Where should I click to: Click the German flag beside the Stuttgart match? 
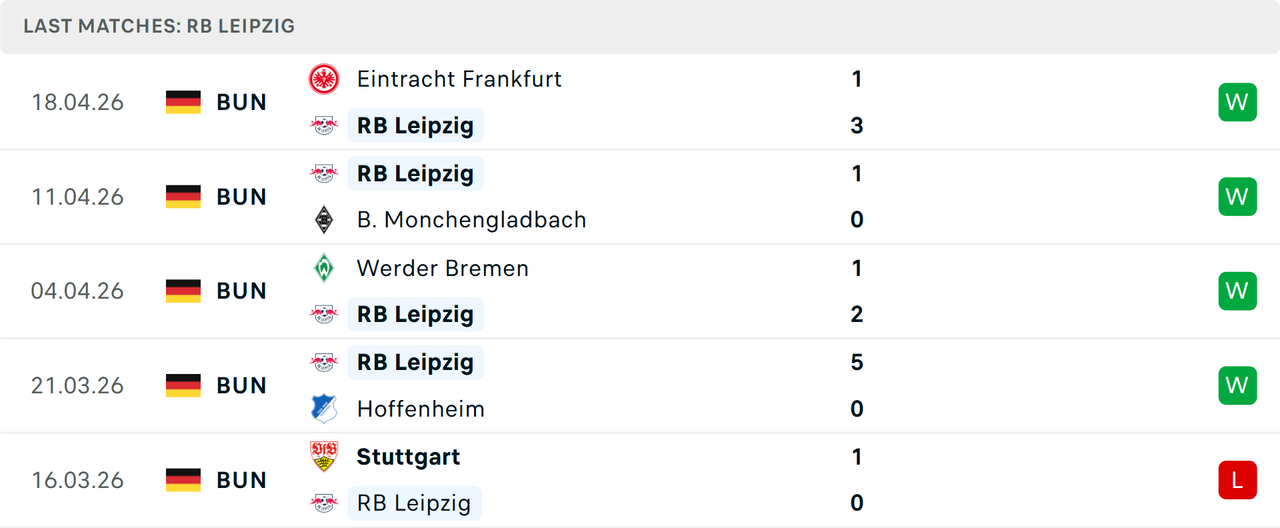[x=183, y=479]
